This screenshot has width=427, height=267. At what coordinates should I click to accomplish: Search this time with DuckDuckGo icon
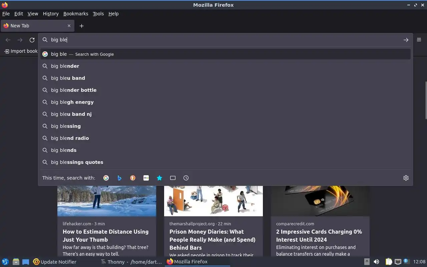pos(133,178)
